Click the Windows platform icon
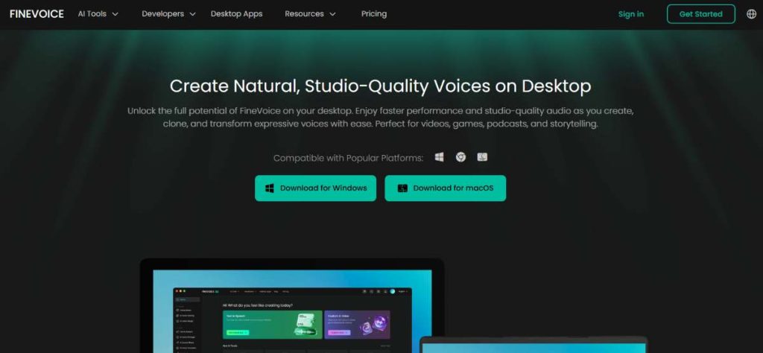763x353 pixels. point(439,157)
